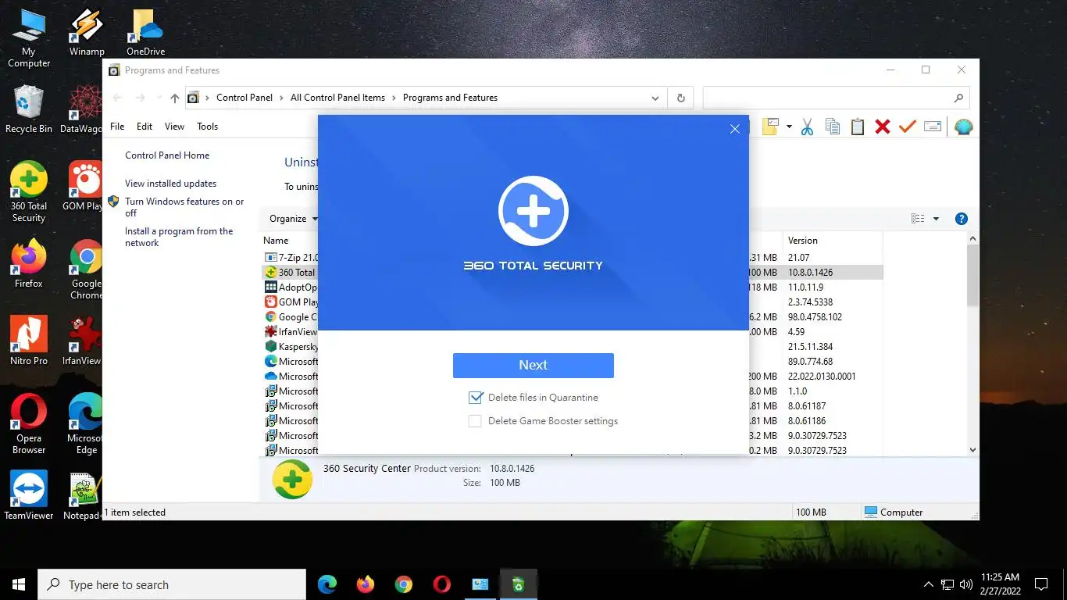Open the View menu
Viewport: 1067px width, 600px height.
pyautogui.click(x=174, y=127)
